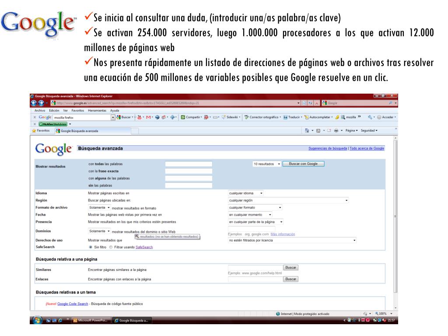Click the 'sin las palabras' input field
This screenshot has width=448, height=336.
click(x=189, y=185)
